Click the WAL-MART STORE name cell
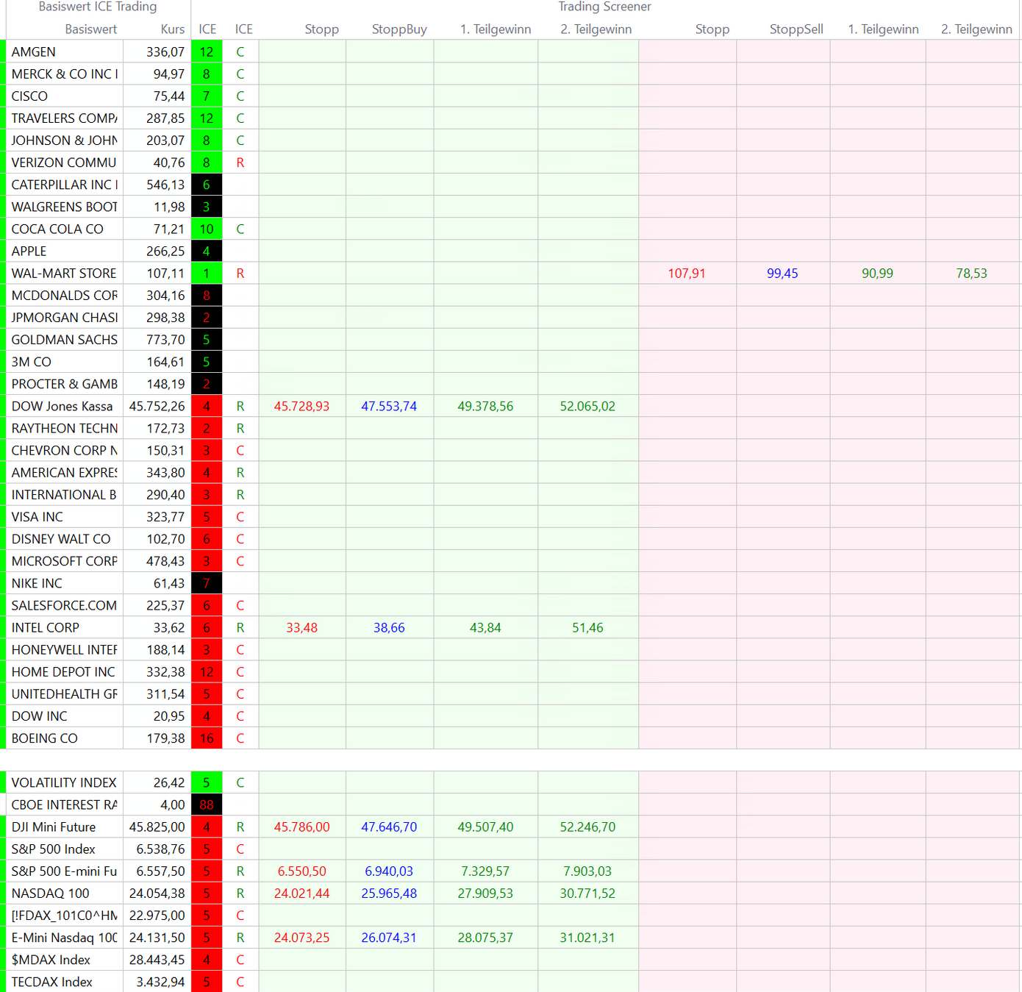Viewport: 1022px width, 992px height. pyautogui.click(x=64, y=274)
